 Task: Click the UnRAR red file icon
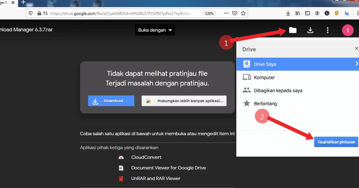pos(121,179)
